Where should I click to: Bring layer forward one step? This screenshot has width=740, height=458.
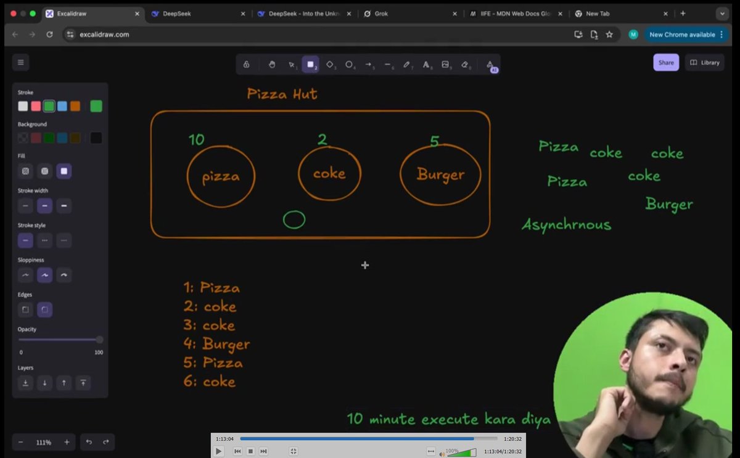coord(64,383)
